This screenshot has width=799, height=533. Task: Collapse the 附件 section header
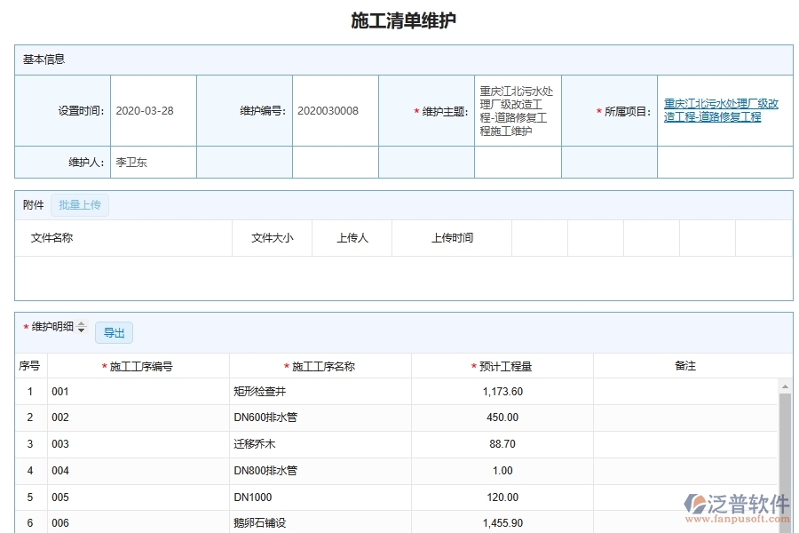tap(32, 204)
